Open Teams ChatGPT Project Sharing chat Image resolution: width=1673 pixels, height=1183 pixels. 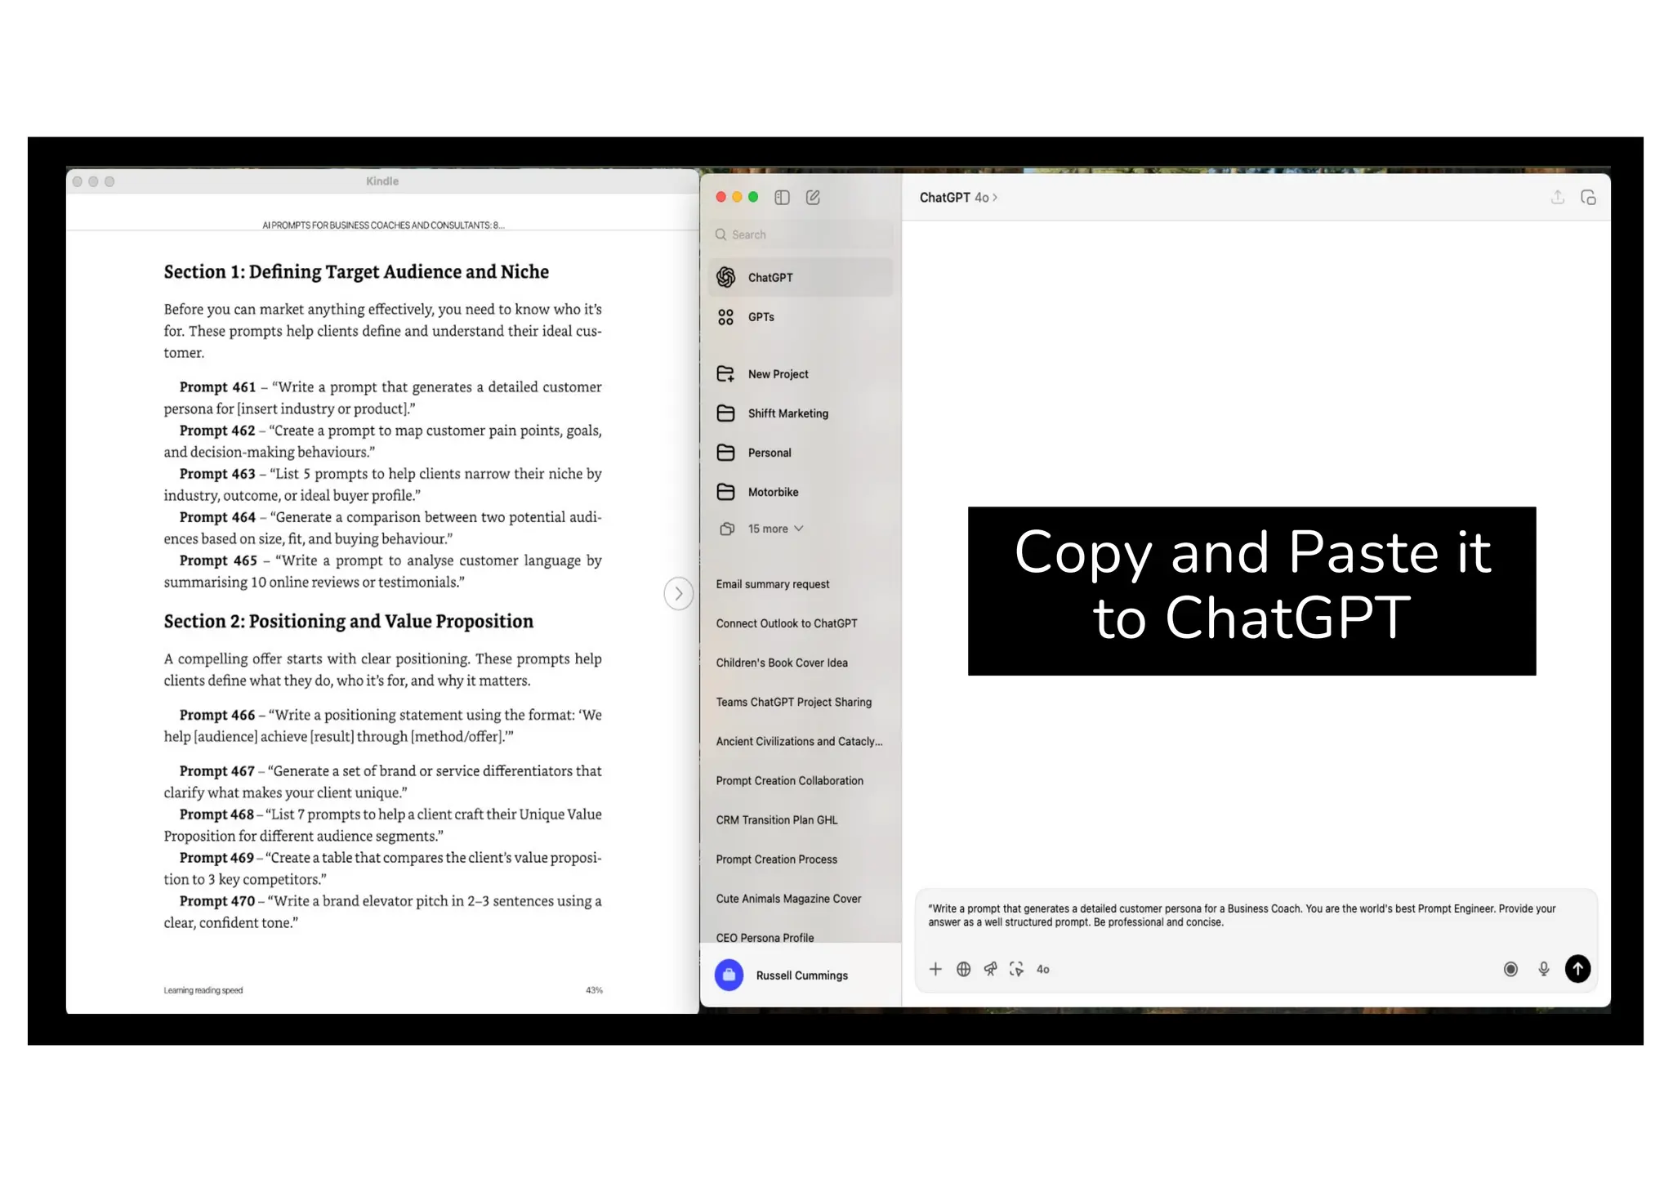click(794, 702)
